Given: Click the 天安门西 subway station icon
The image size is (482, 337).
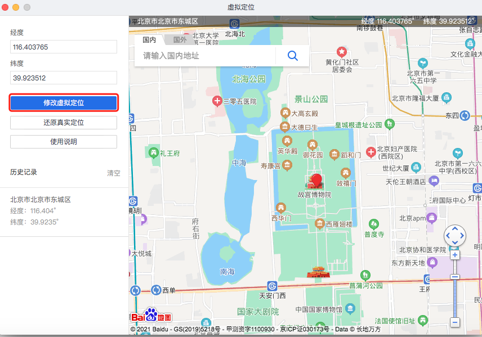Looking at the screenshot, I should click(273, 286).
